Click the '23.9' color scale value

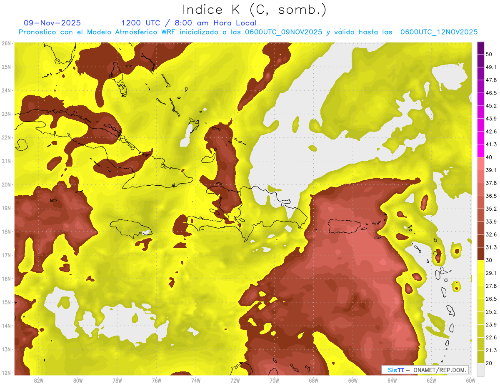point(491,324)
